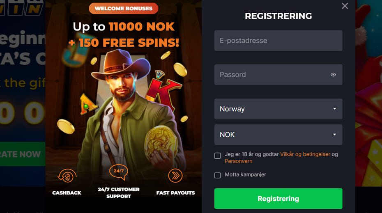This screenshot has height=213, width=382.
Task: Click the Fast Payouts double-arrow icon
Action: pos(175,176)
